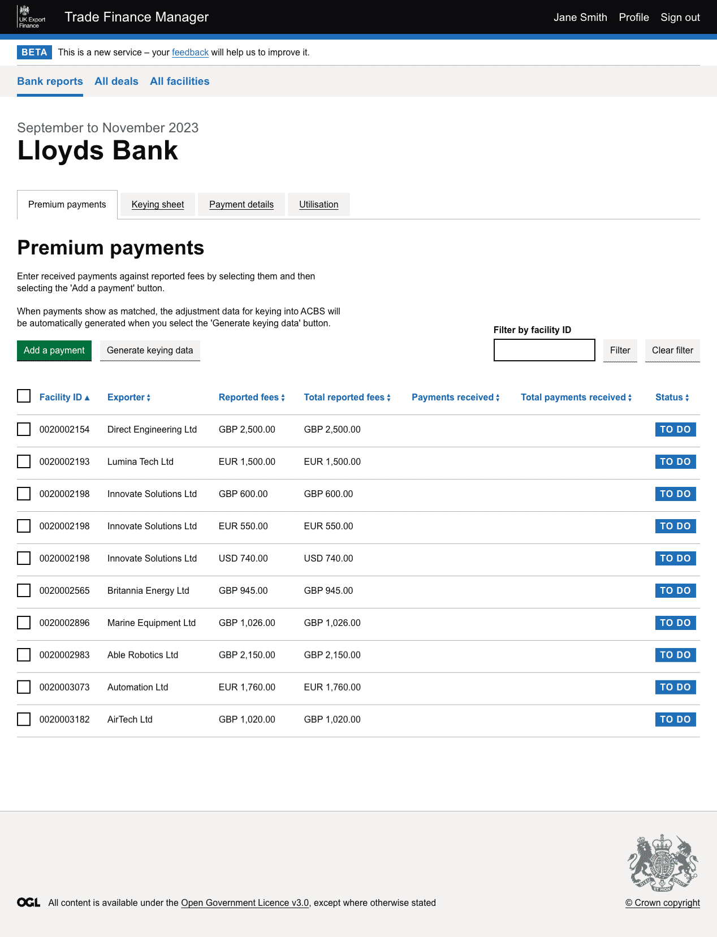Select checkbox for Marine Equipment Ltd row
Viewport: 717px width, 937px height.
point(24,623)
